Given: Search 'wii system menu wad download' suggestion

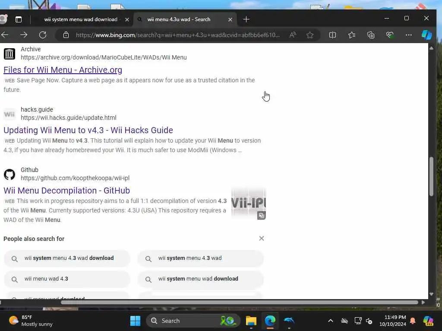Looking at the screenshot, I should click(x=200, y=279).
